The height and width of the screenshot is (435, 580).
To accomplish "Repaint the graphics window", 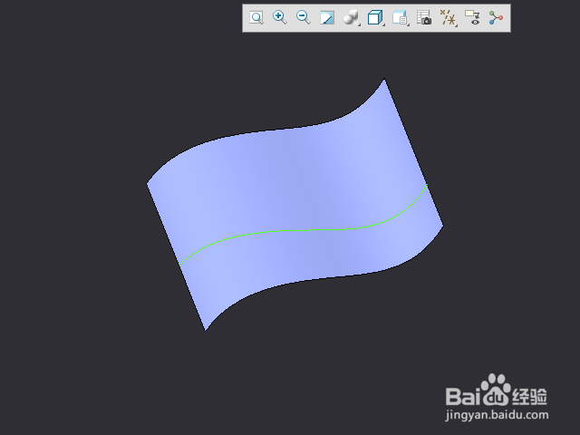I will coord(327,18).
